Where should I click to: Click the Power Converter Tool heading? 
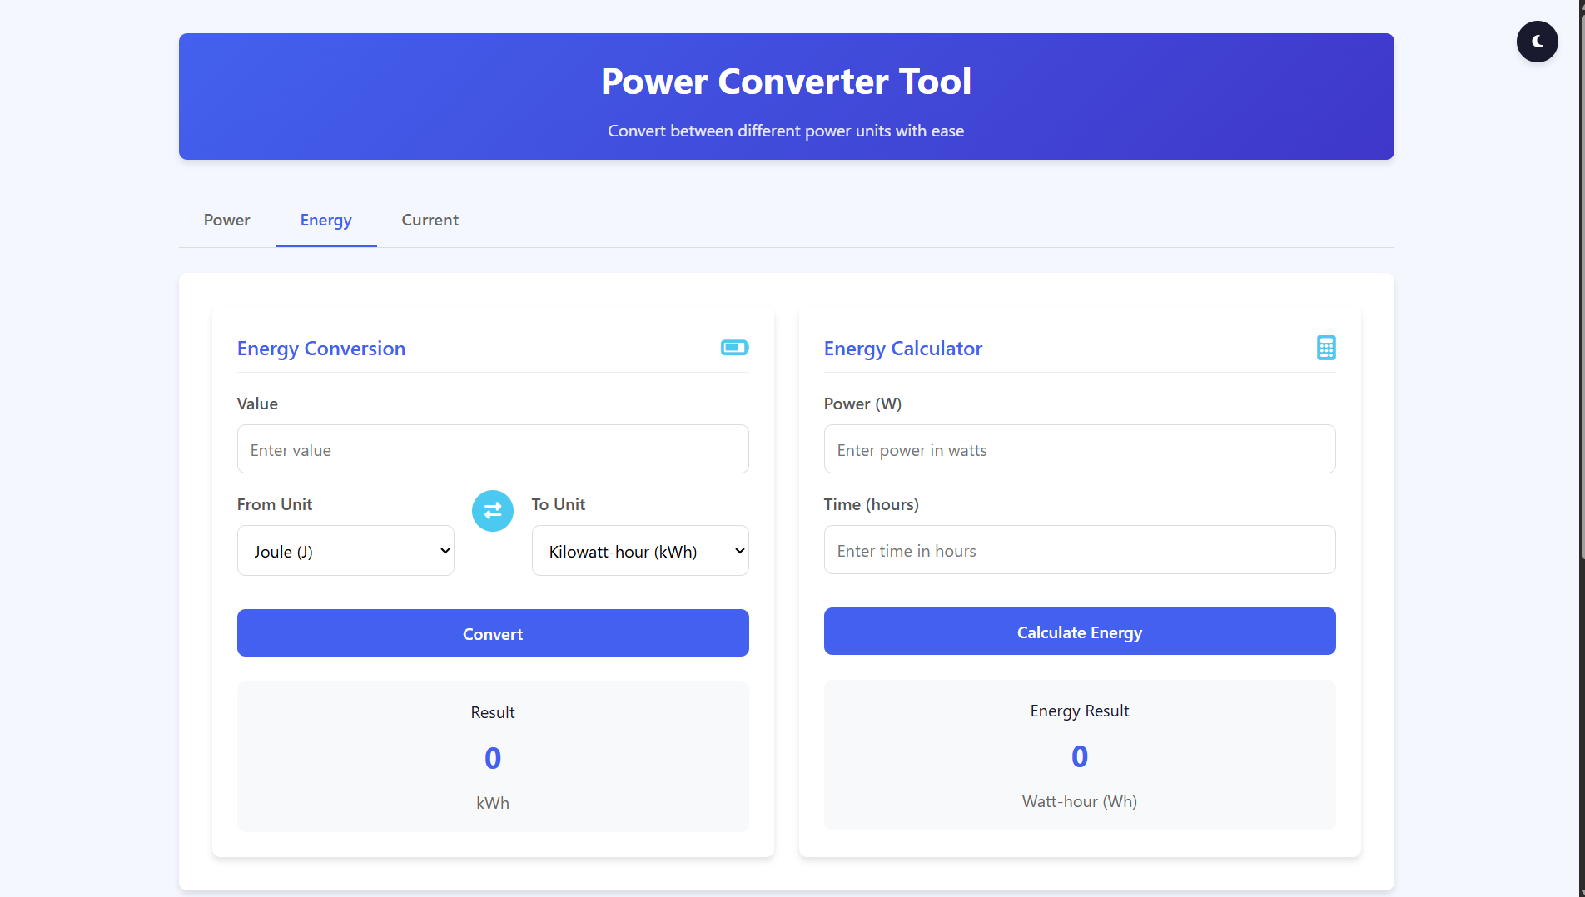point(787,82)
